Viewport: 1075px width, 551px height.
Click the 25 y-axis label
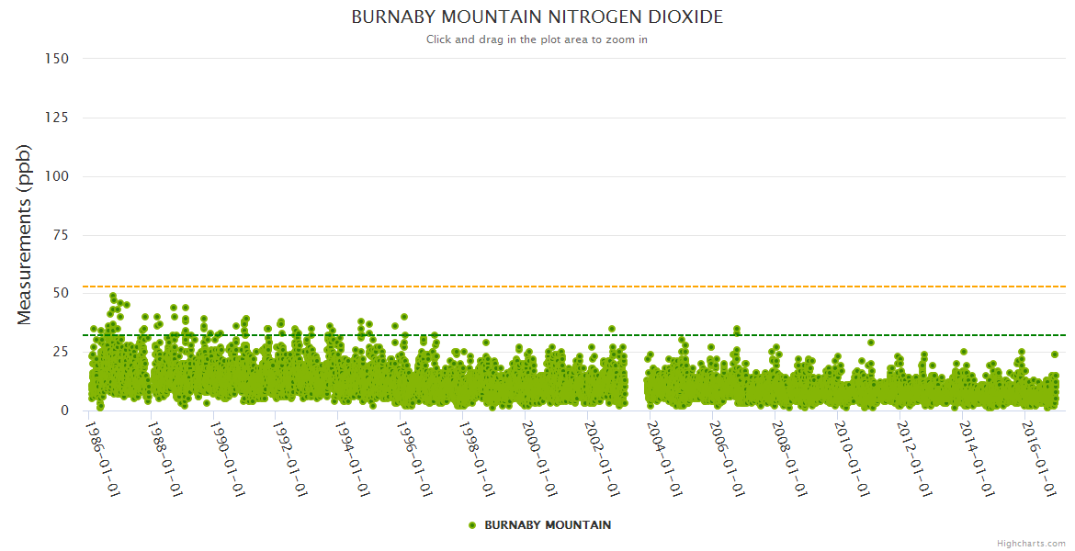coord(61,352)
